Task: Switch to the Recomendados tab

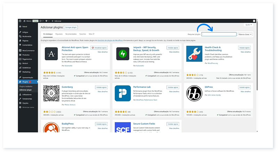Action: click(x=71, y=34)
